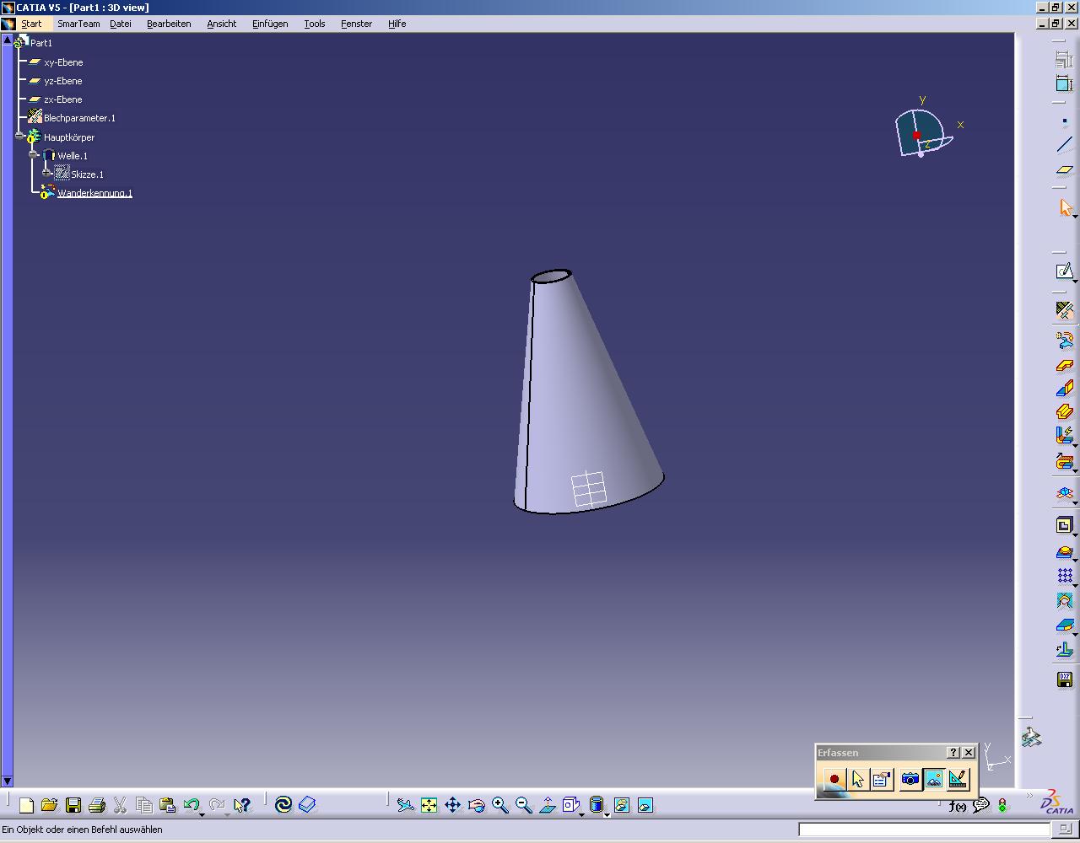Collapse the Welle.1 tree node
This screenshot has height=843, width=1080.
[34, 155]
